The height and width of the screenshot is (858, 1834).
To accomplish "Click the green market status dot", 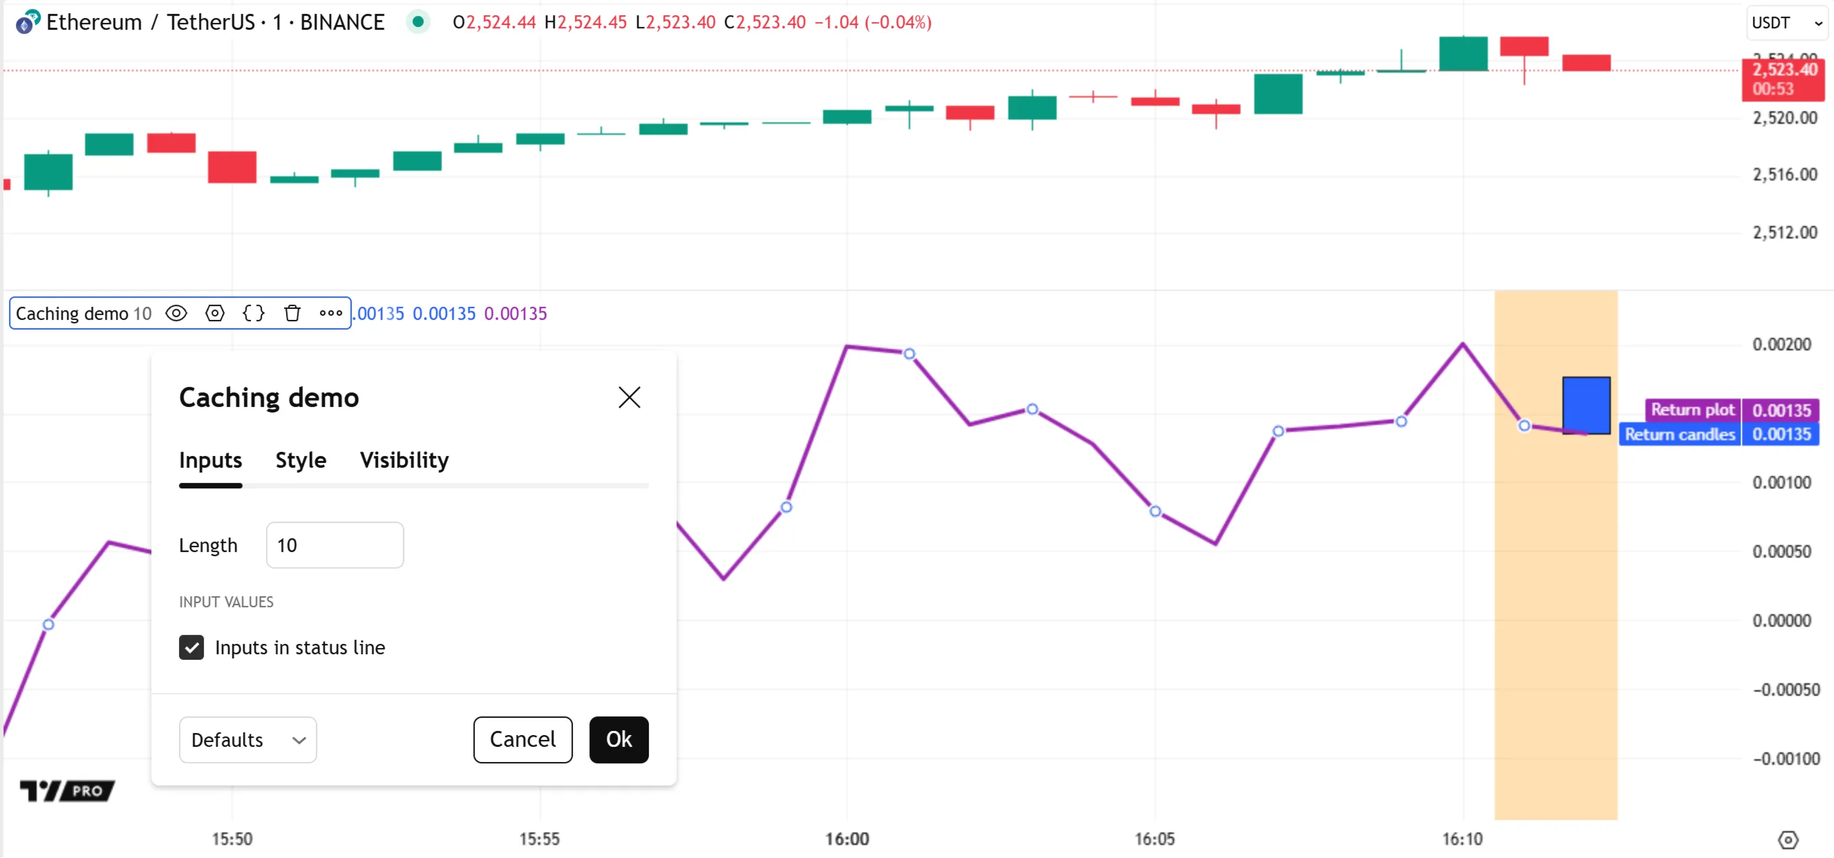I will (x=419, y=22).
